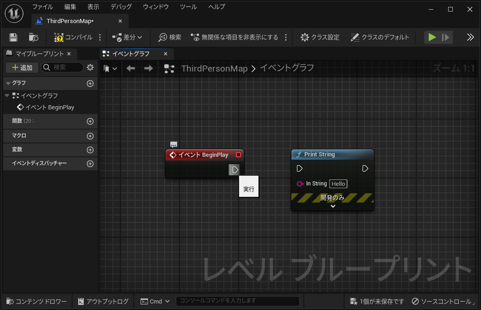The width and height of the screenshot is (481, 310).
Task: Compile the blueprint with コンパイル button
Action: tap(74, 37)
